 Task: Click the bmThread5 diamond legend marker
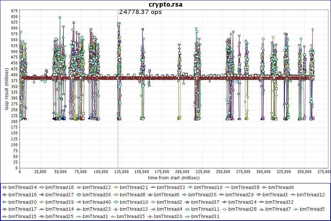pyautogui.click(x=296, y=209)
